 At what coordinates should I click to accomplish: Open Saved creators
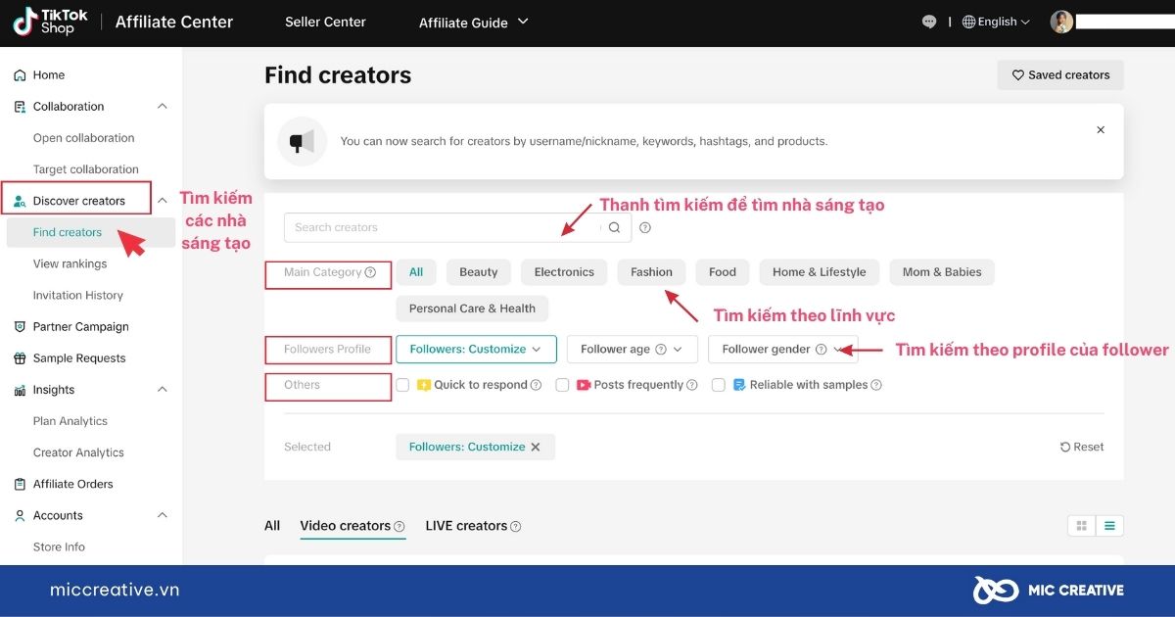pos(1060,75)
